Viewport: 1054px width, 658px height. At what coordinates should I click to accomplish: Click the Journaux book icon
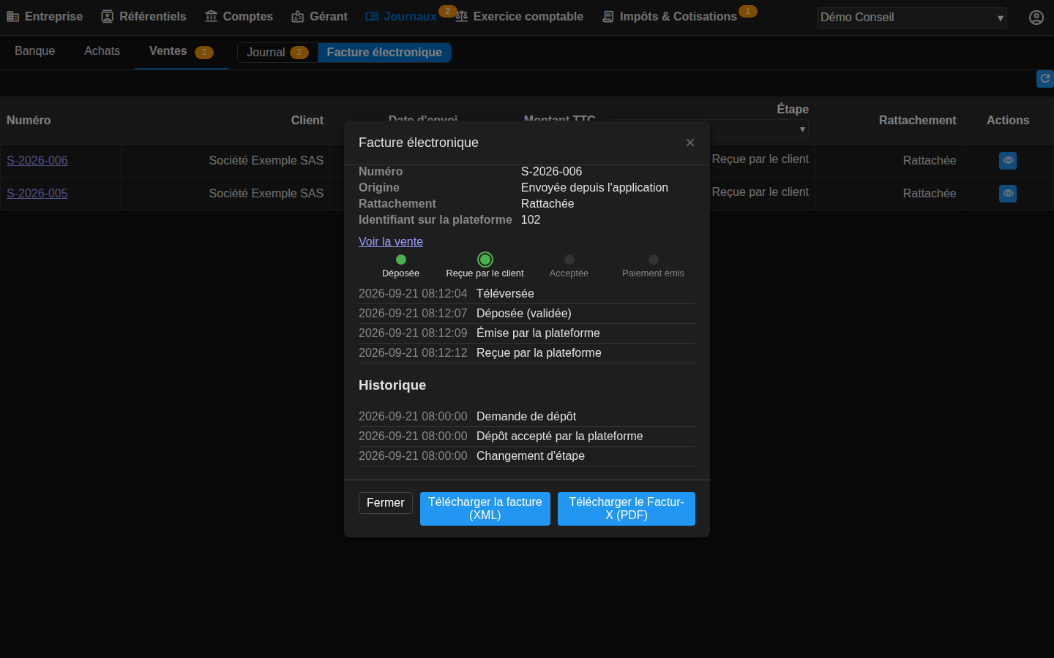tap(372, 17)
